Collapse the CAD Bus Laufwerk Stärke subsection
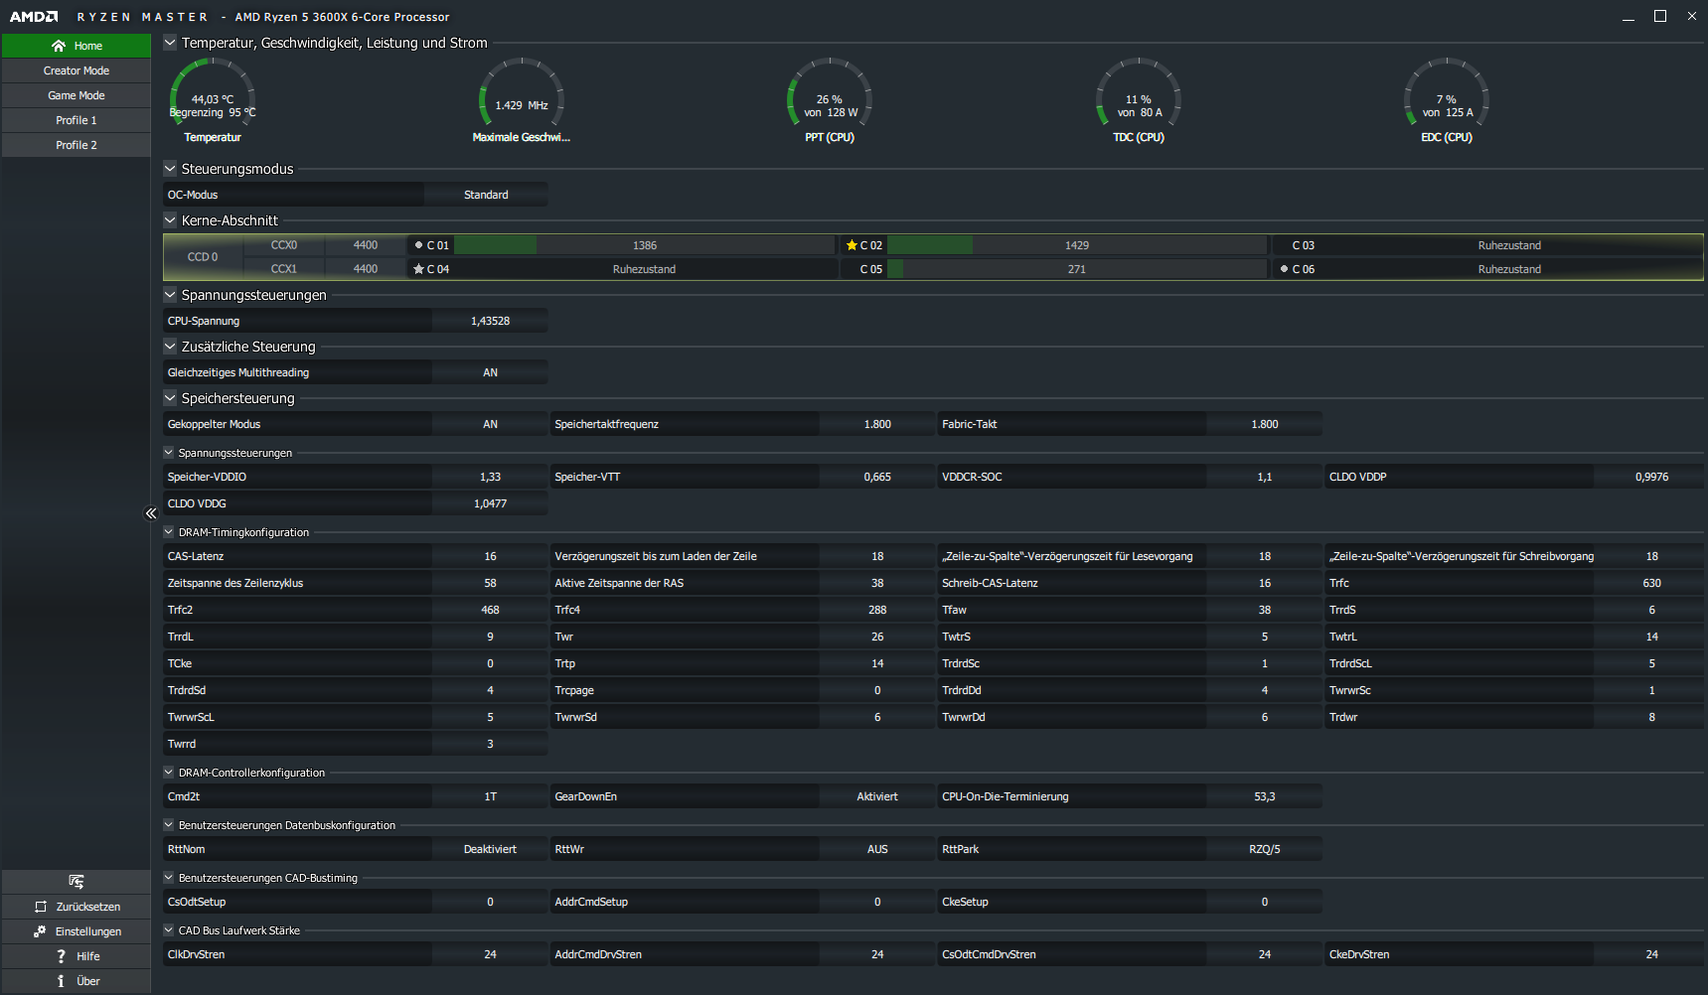The image size is (1708, 995). (x=169, y=930)
